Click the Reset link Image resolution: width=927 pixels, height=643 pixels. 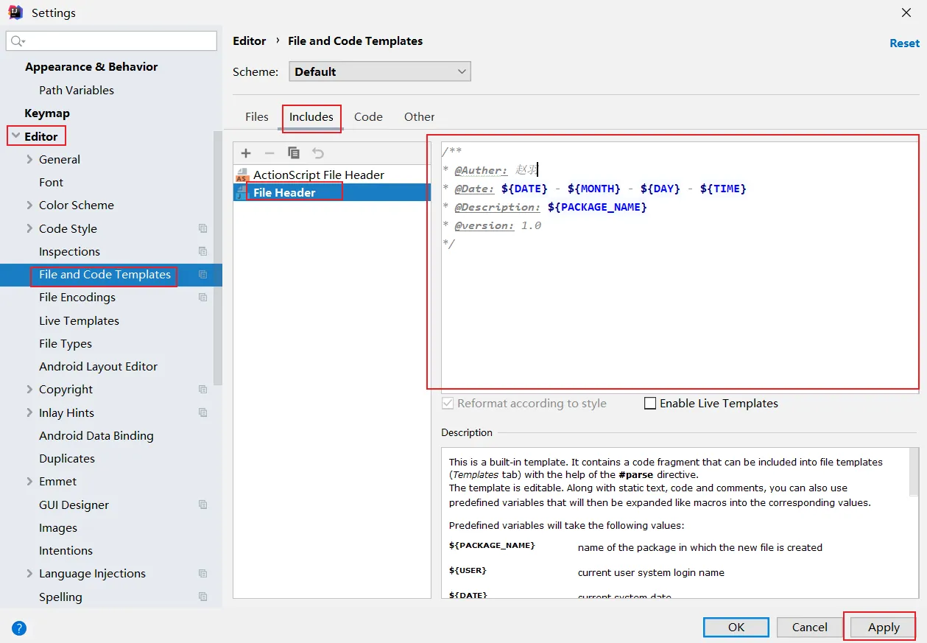point(904,43)
